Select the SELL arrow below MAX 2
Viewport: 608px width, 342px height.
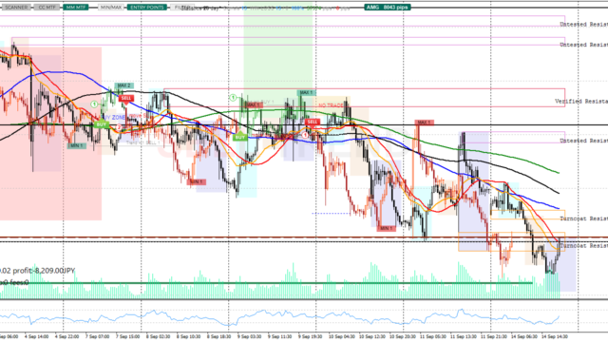[126, 99]
